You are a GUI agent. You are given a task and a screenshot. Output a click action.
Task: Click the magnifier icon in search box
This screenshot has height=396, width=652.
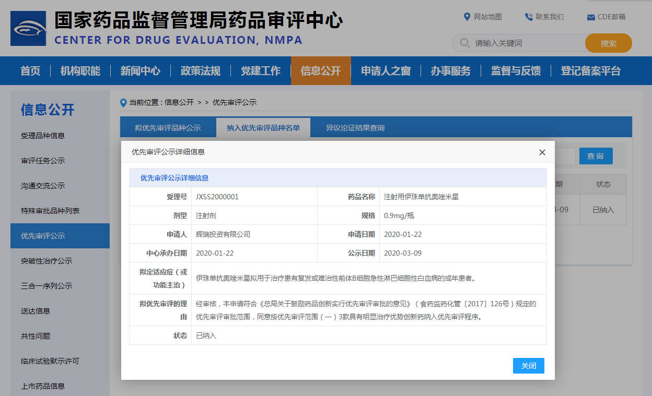click(463, 43)
